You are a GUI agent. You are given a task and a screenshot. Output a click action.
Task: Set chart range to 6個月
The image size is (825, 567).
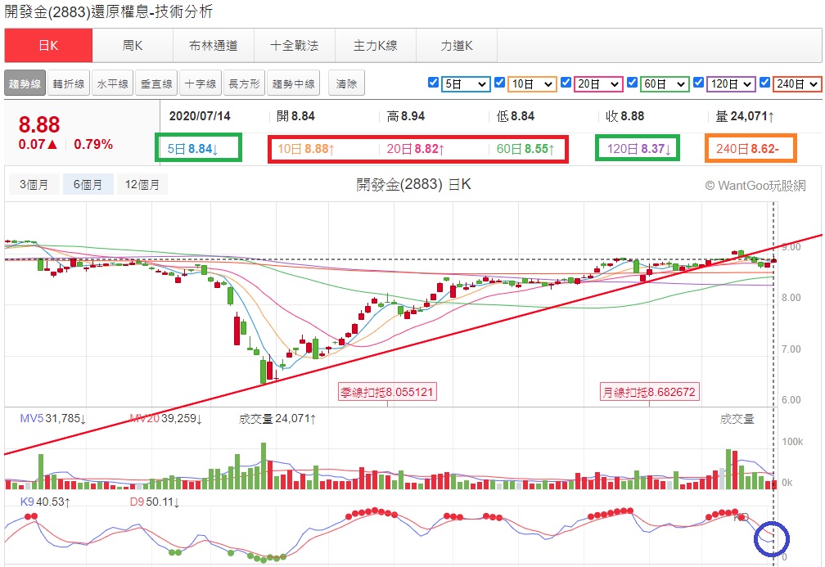pos(88,185)
